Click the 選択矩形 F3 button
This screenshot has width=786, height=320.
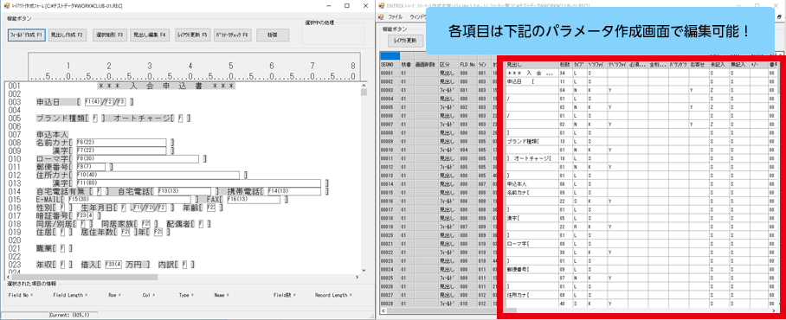click(110, 35)
